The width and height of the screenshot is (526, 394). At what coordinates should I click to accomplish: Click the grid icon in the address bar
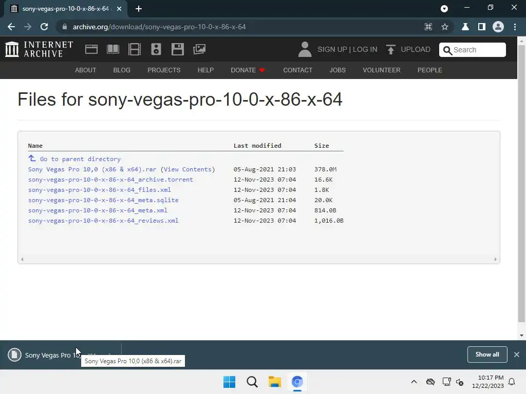428,27
